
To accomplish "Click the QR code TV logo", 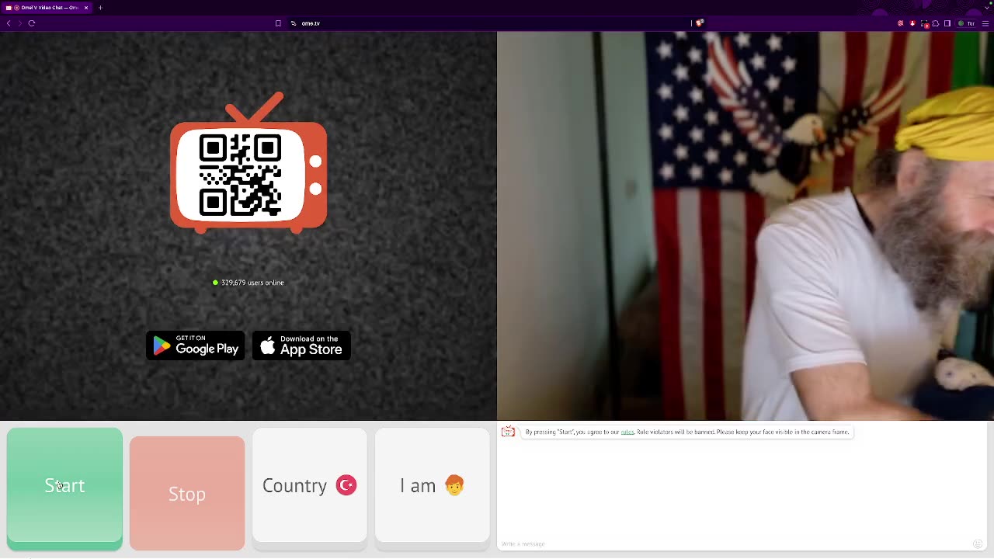I will pyautogui.click(x=248, y=163).
